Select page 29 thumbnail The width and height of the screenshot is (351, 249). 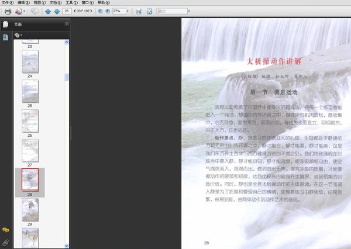tap(30, 210)
